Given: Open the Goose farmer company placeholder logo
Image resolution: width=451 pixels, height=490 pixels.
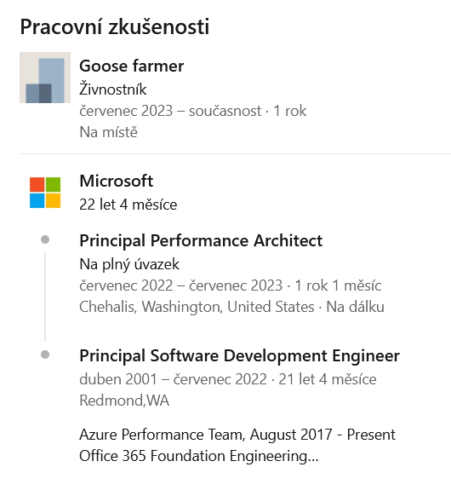Looking at the screenshot, I should [45, 78].
